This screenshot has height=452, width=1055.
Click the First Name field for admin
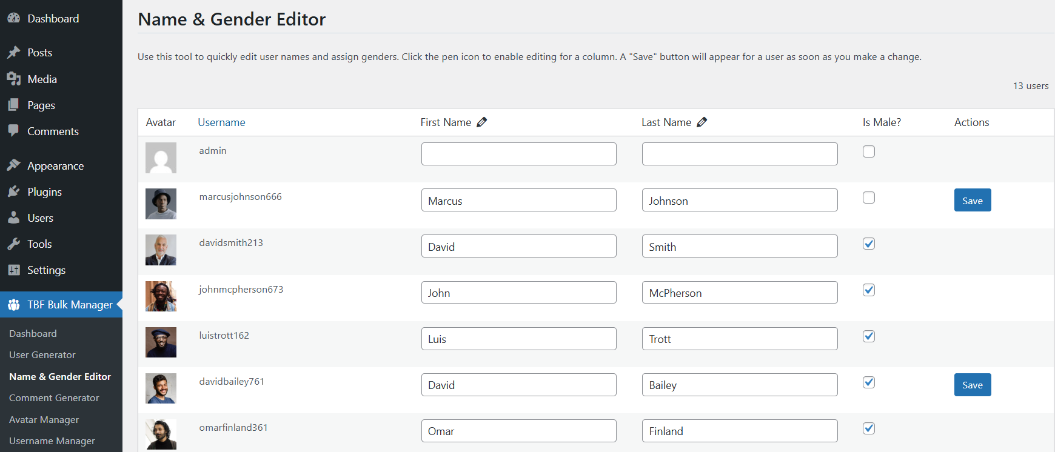tap(518, 154)
